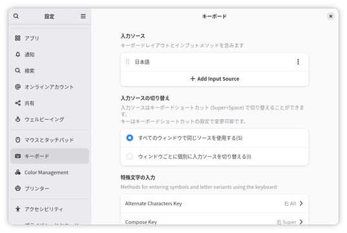Open アプリ settings page
The width and height of the screenshot is (347, 233).
50,38
